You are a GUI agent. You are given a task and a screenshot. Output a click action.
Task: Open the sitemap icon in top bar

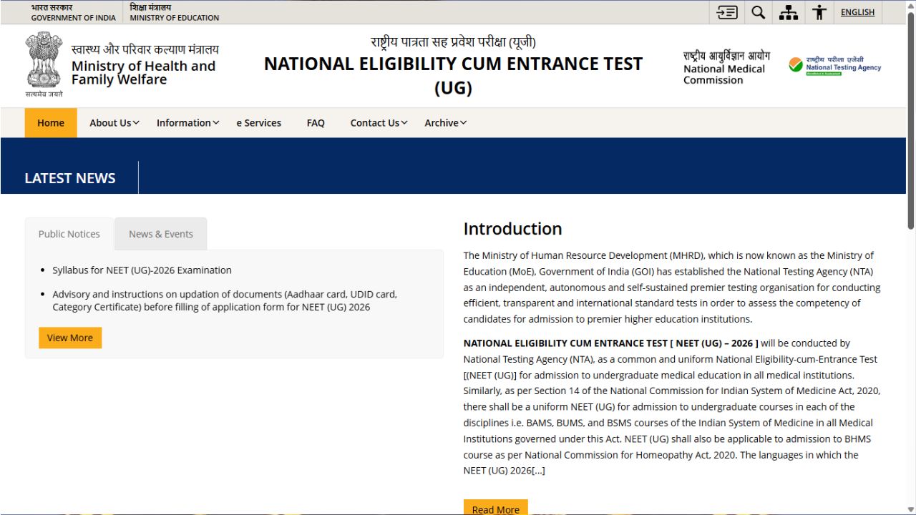789,12
